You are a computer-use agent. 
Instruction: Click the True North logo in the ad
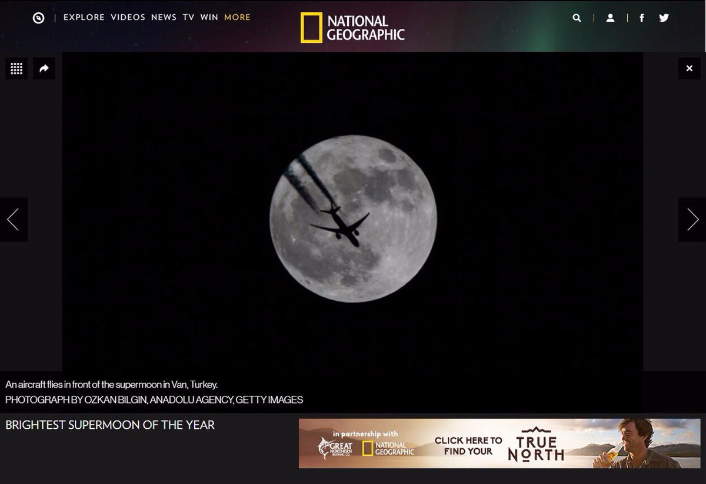536,443
